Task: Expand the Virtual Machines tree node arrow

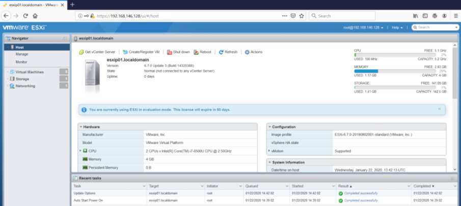Action: (8, 72)
